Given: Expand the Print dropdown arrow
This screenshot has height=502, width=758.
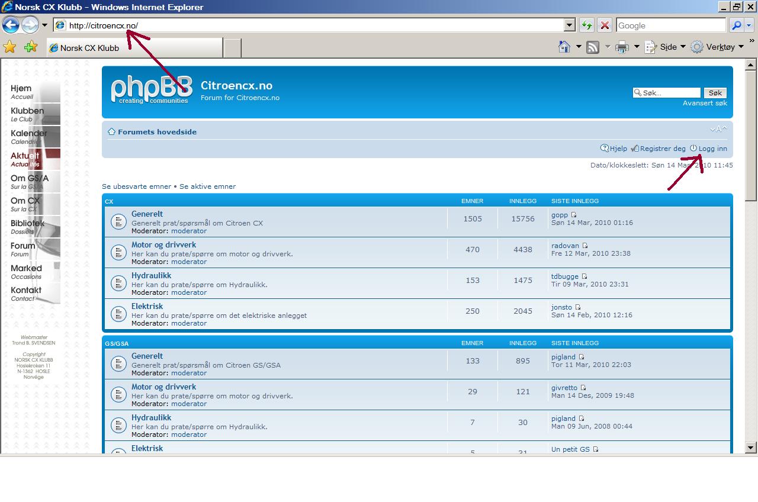Looking at the screenshot, I should click(x=637, y=47).
